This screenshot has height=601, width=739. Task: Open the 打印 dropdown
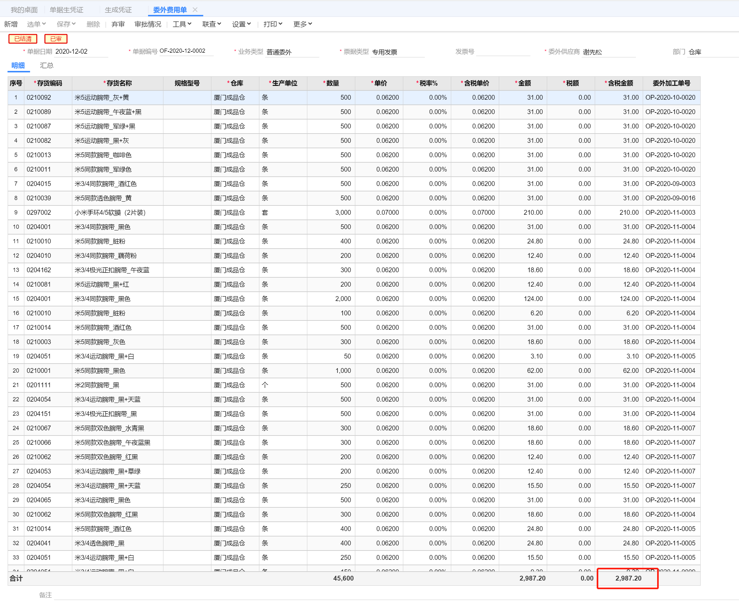[x=273, y=24]
